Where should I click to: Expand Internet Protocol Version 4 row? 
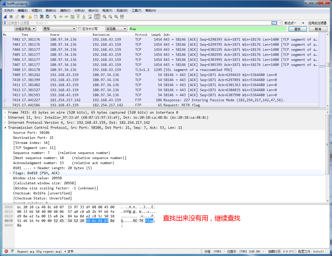5,123
